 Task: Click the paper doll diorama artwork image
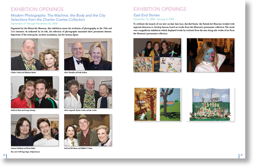pos(211,104)
